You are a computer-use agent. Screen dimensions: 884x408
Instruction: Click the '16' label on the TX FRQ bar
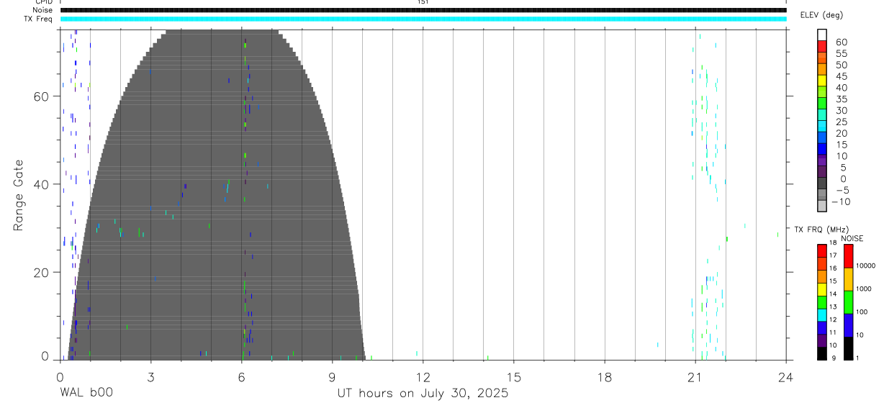pyautogui.click(x=832, y=268)
